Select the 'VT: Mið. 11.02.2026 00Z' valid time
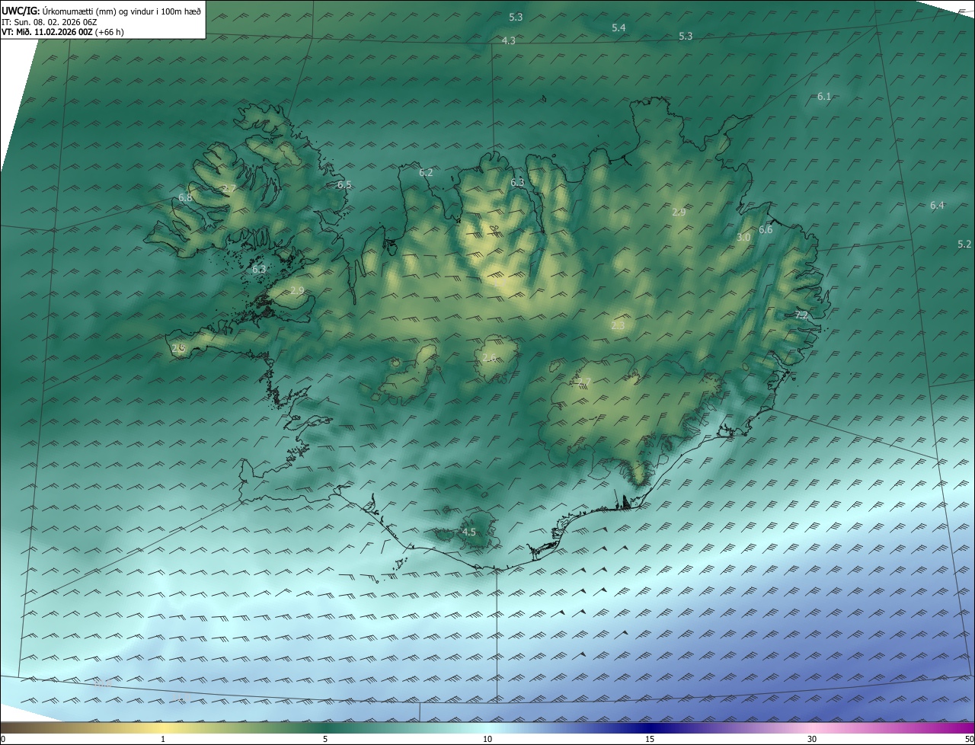Viewport: 975px width, 745px height. tap(46, 32)
